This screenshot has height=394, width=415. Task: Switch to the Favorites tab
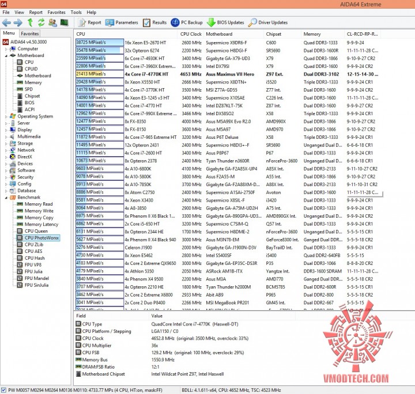[29, 33]
